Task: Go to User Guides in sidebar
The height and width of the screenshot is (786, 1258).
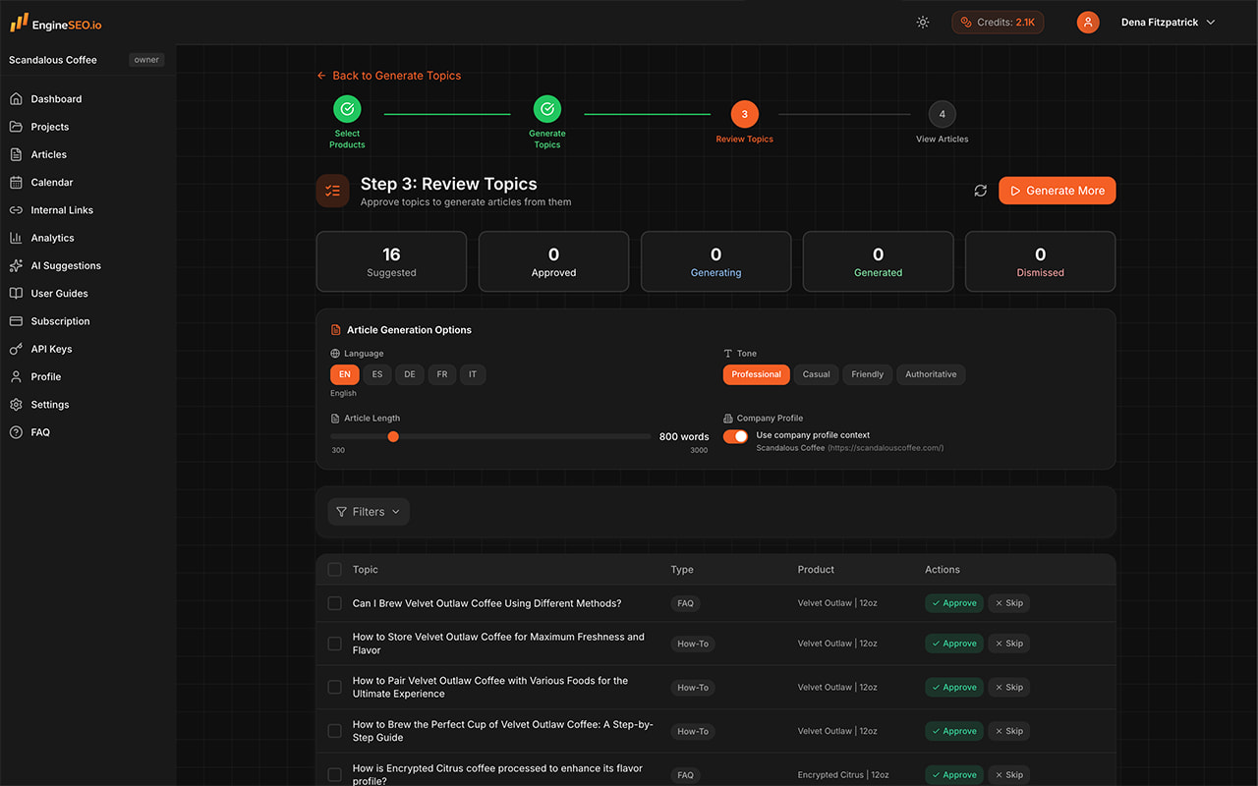Action: (x=59, y=294)
